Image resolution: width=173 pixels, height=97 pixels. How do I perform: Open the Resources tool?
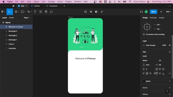pos(41,12)
